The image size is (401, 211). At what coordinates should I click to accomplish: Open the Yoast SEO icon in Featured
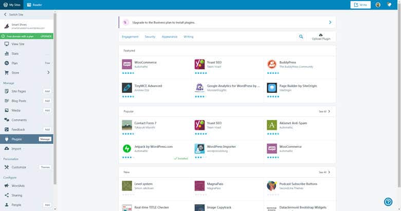coord(199,64)
